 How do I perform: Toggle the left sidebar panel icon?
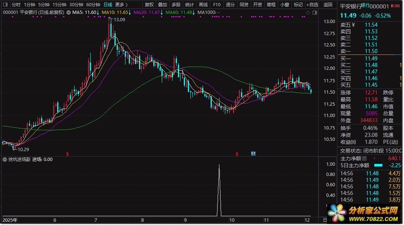pyautogui.click(x=5, y=5)
